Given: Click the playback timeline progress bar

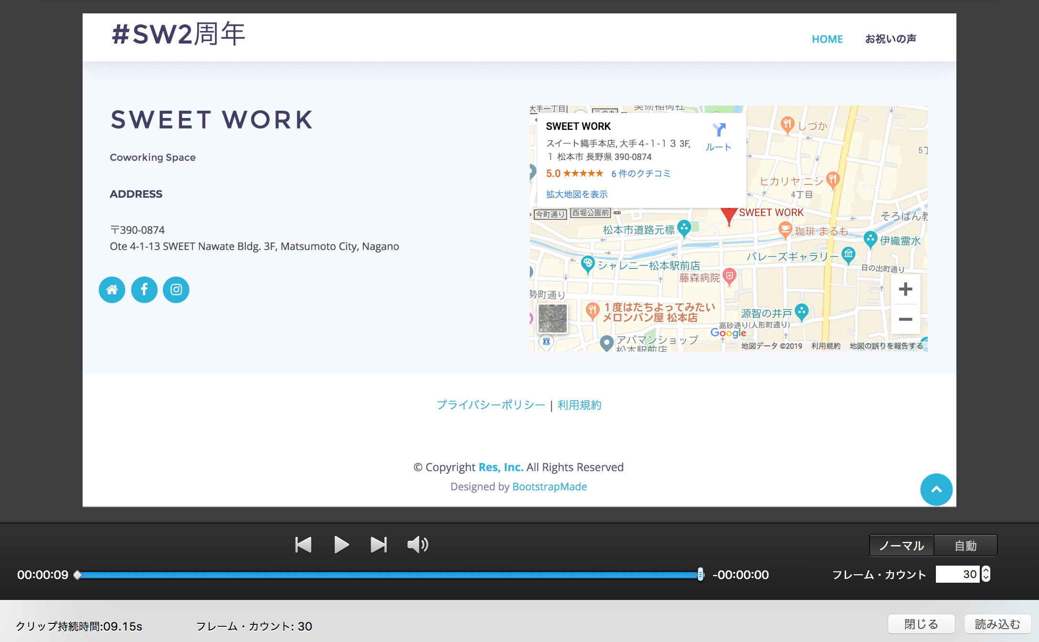Looking at the screenshot, I should coord(389,575).
